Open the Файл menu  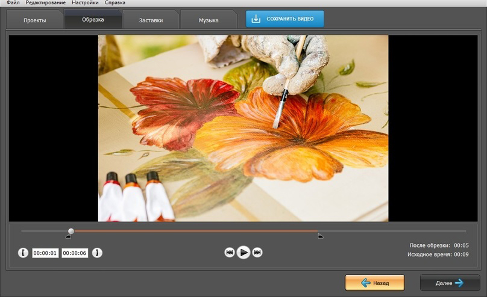[x=13, y=3]
